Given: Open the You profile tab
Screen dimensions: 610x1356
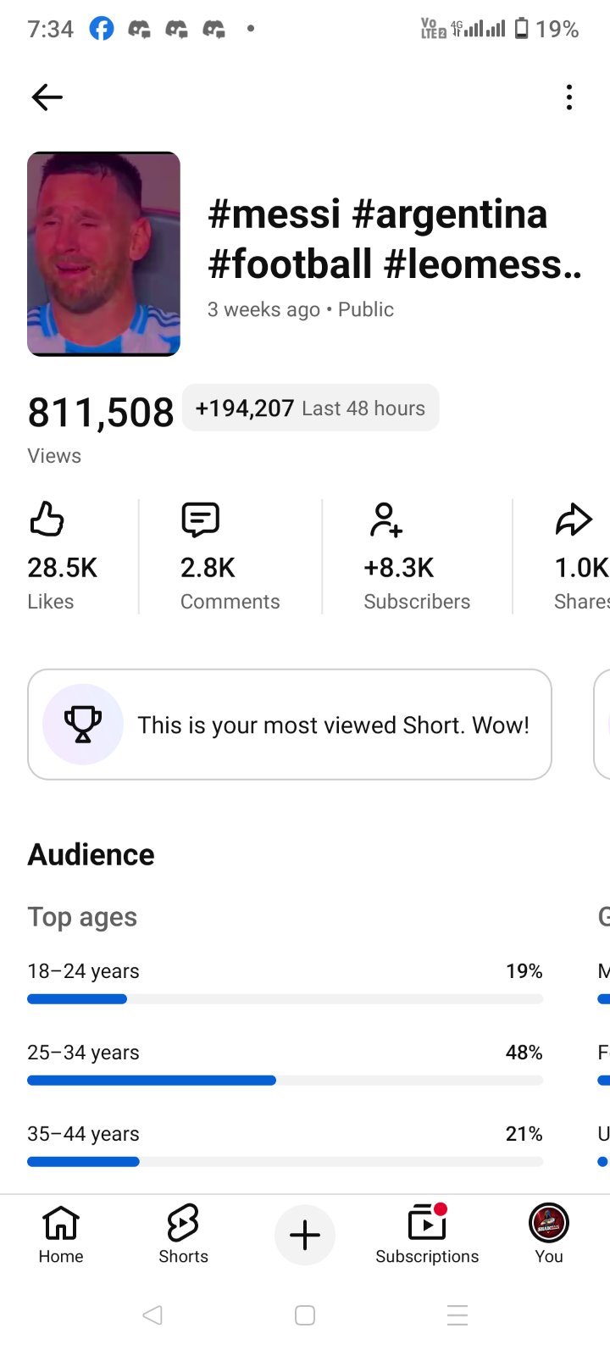Looking at the screenshot, I should click(549, 1234).
